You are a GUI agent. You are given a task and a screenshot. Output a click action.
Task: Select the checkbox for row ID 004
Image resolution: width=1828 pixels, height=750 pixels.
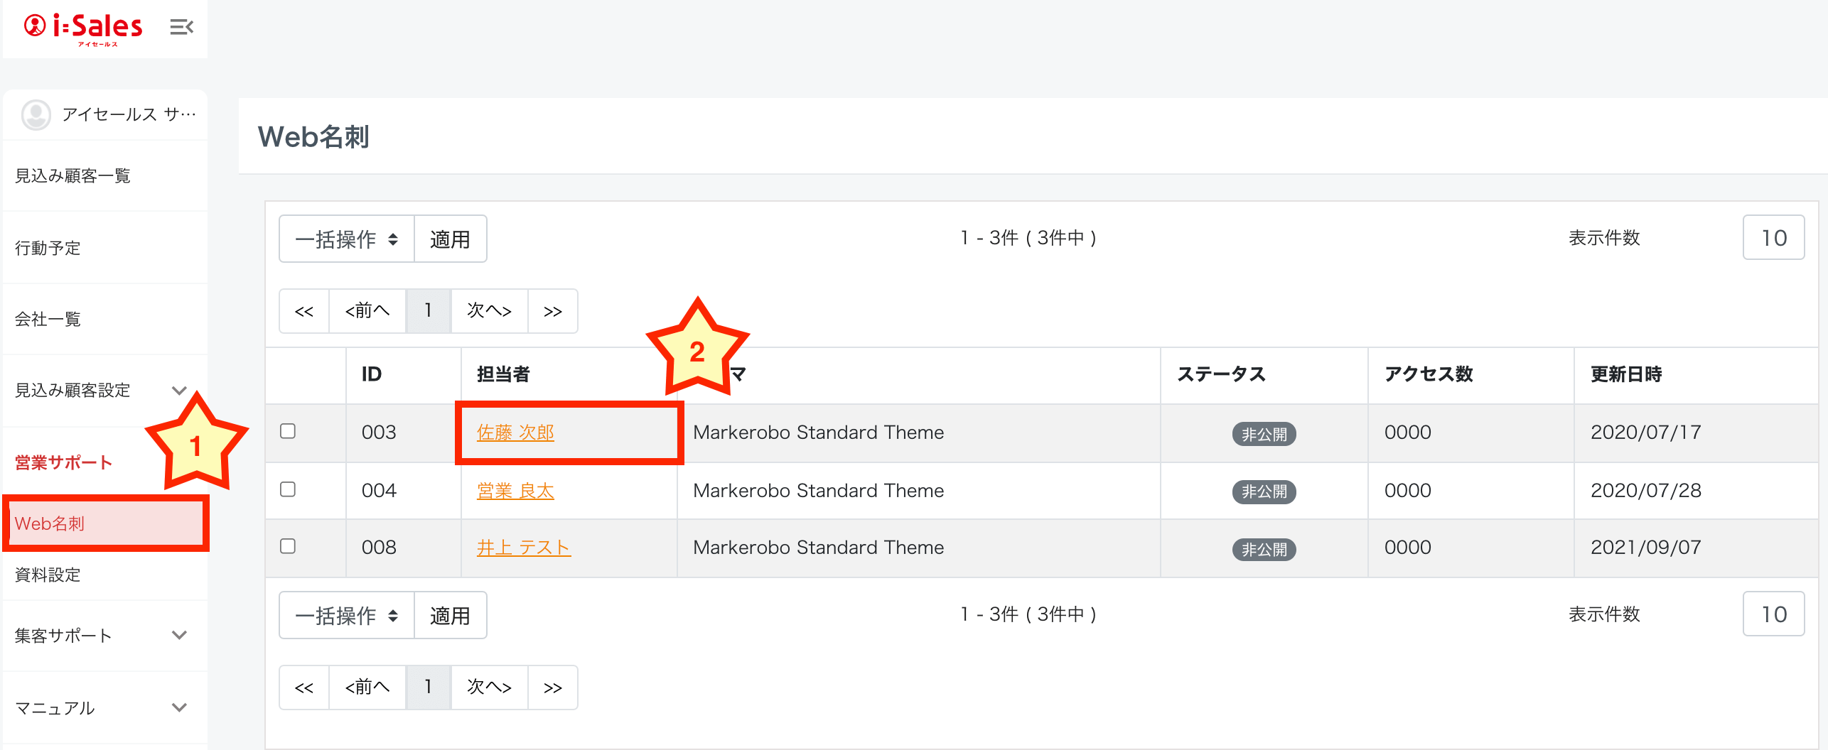click(x=288, y=489)
